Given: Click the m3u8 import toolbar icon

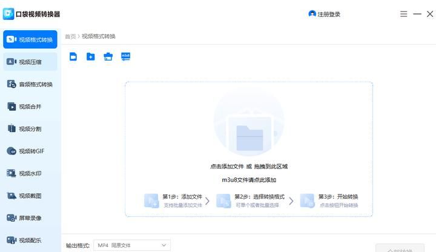Looking at the screenshot, I should [126, 56].
